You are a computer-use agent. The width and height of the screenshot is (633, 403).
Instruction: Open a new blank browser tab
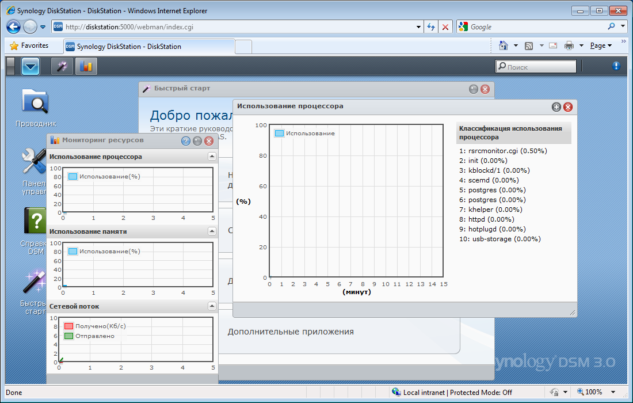pos(243,47)
